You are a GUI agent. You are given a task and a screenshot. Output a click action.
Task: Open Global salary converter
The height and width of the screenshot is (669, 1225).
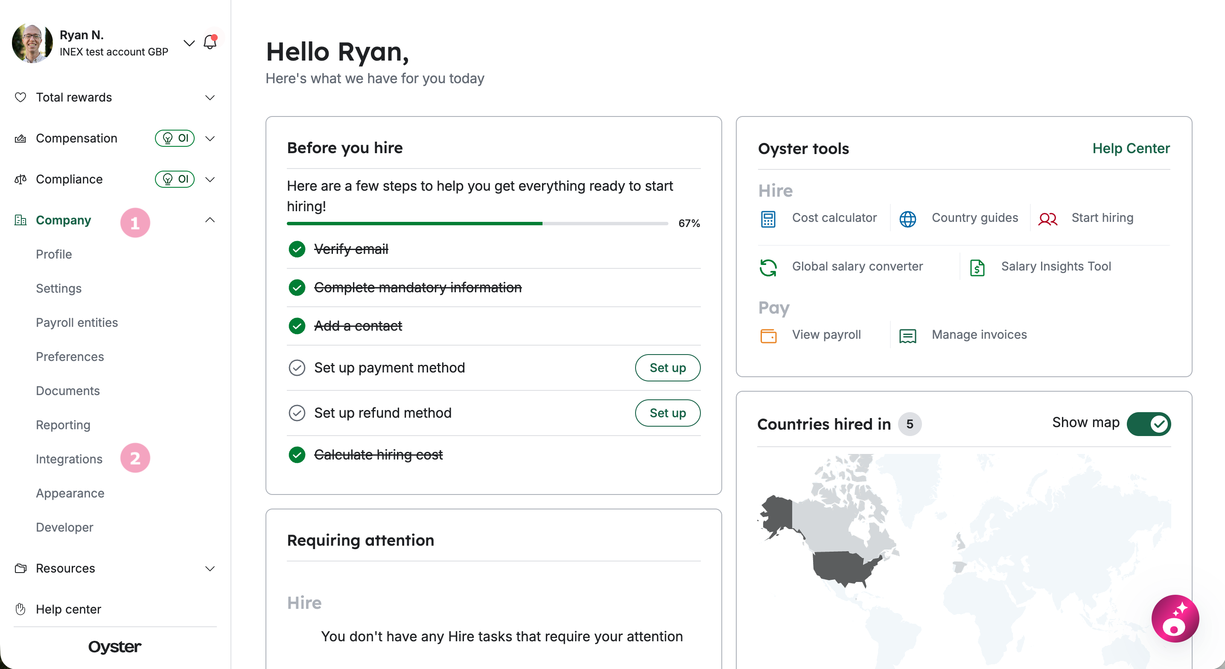857,266
